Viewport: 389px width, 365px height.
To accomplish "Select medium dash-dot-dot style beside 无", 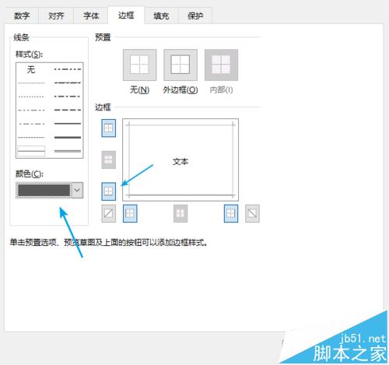I will (x=68, y=69).
